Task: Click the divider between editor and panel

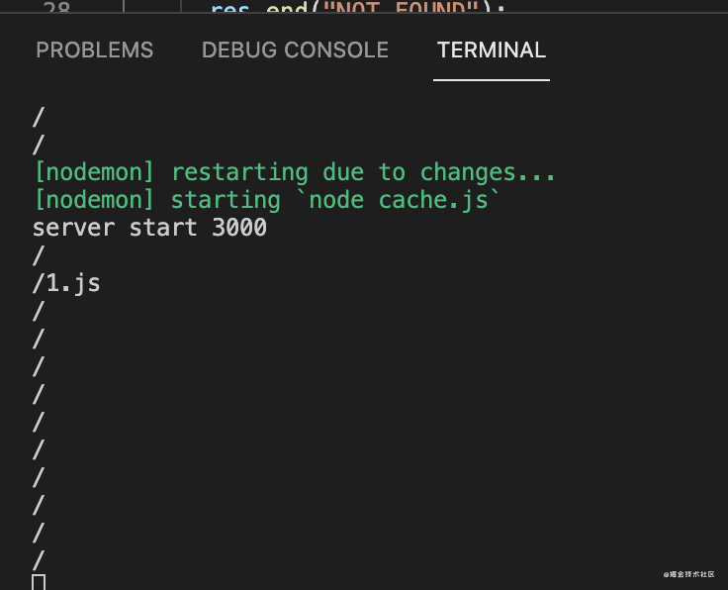Action: click(x=364, y=13)
